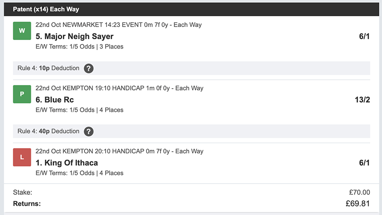
Task: Open help for 10p Rule 4 deduction
Action: (x=89, y=68)
